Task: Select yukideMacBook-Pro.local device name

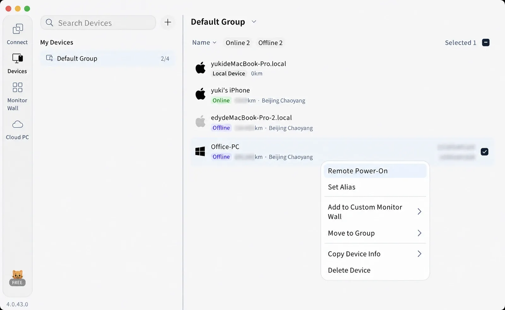Action: tap(248, 64)
